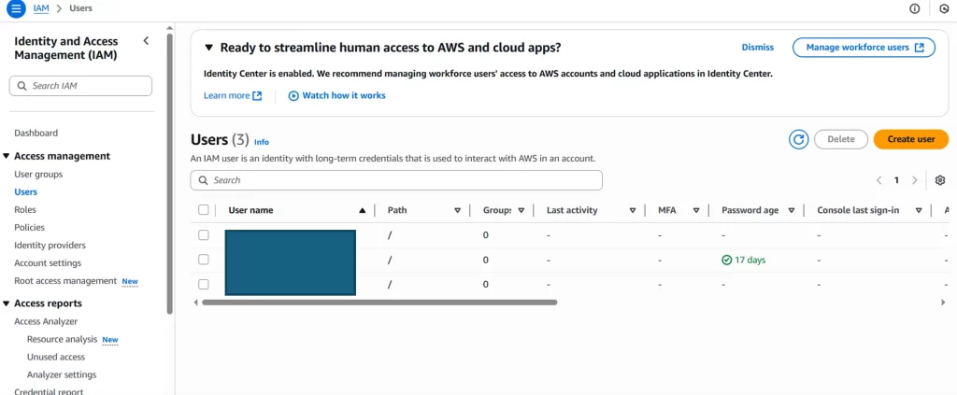Tick checkbox of the third user row

coord(203,284)
